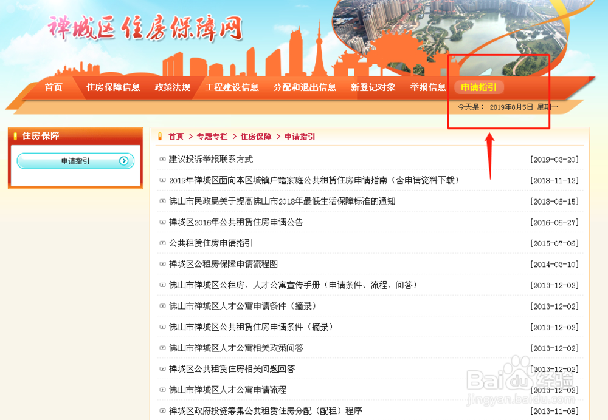
Task: Click the bullet icon beside 公共租赁住房申请指引
Action: coord(161,243)
